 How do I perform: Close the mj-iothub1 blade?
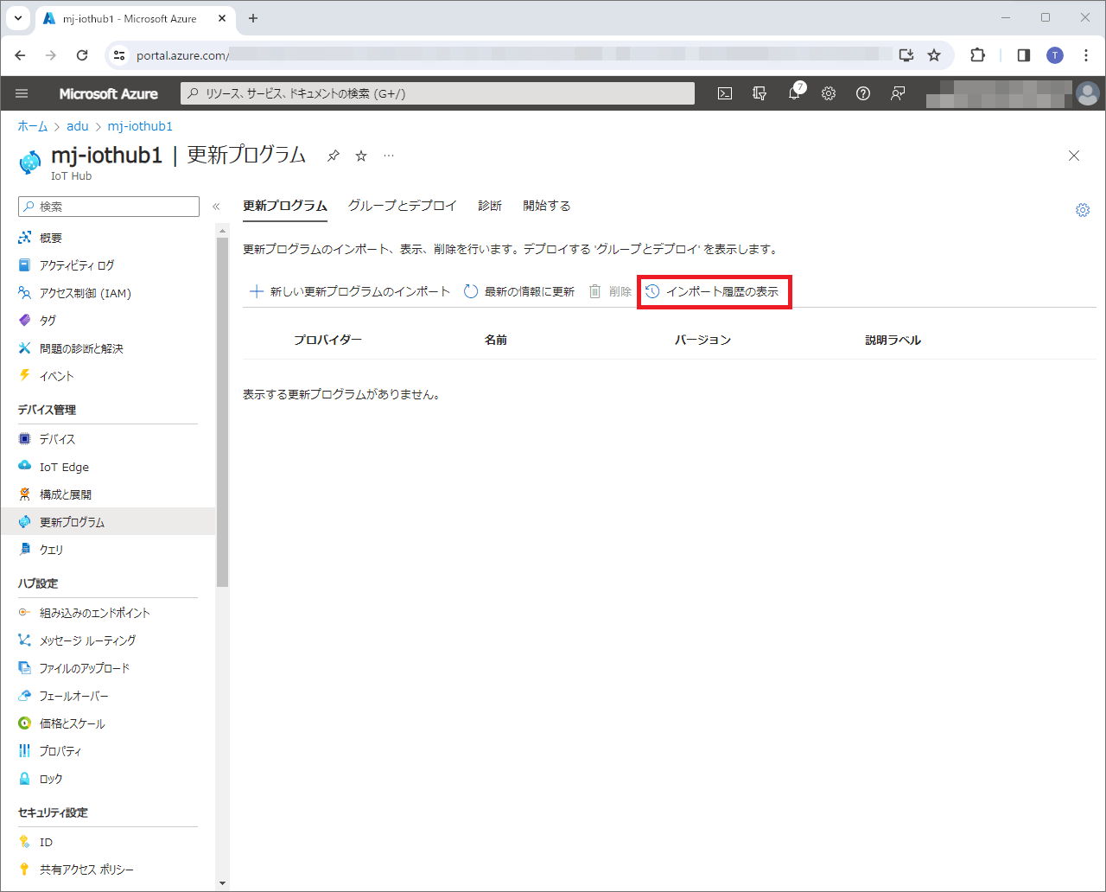point(1074,156)
